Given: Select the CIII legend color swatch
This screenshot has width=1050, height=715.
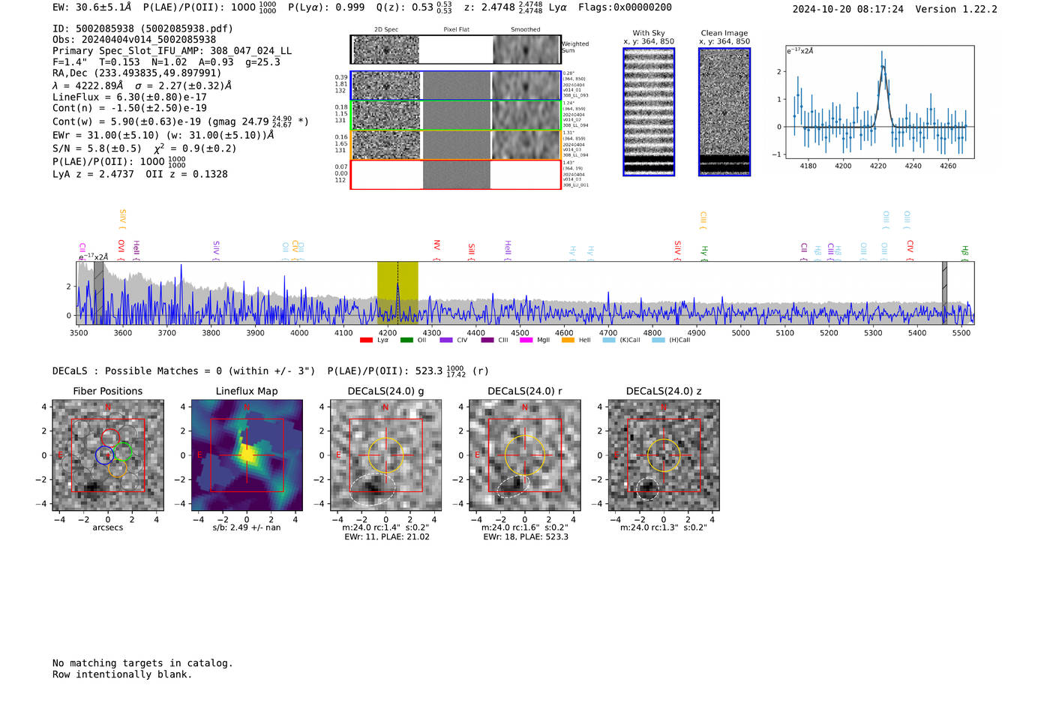Looking at the screenshot, I should [x=487, y=341].
